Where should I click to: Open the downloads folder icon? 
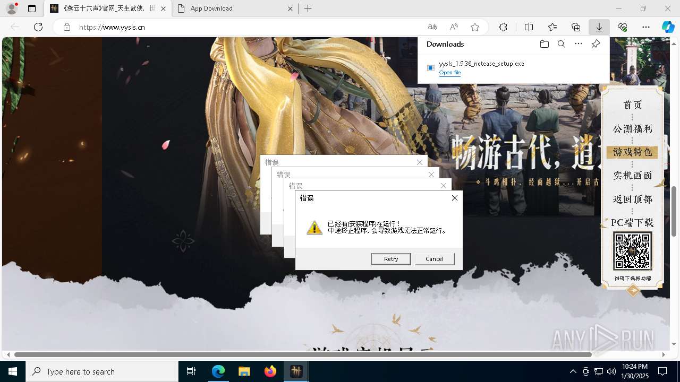tap(544, 44)
